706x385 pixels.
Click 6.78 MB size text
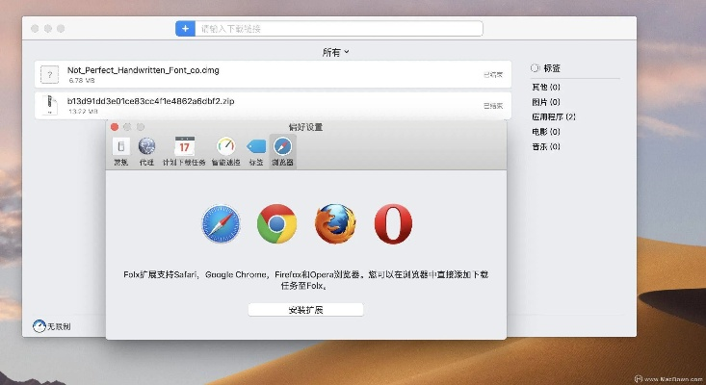(82, 81)
